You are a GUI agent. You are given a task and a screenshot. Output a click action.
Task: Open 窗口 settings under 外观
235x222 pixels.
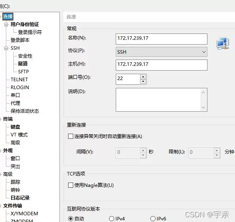[15, 159]
